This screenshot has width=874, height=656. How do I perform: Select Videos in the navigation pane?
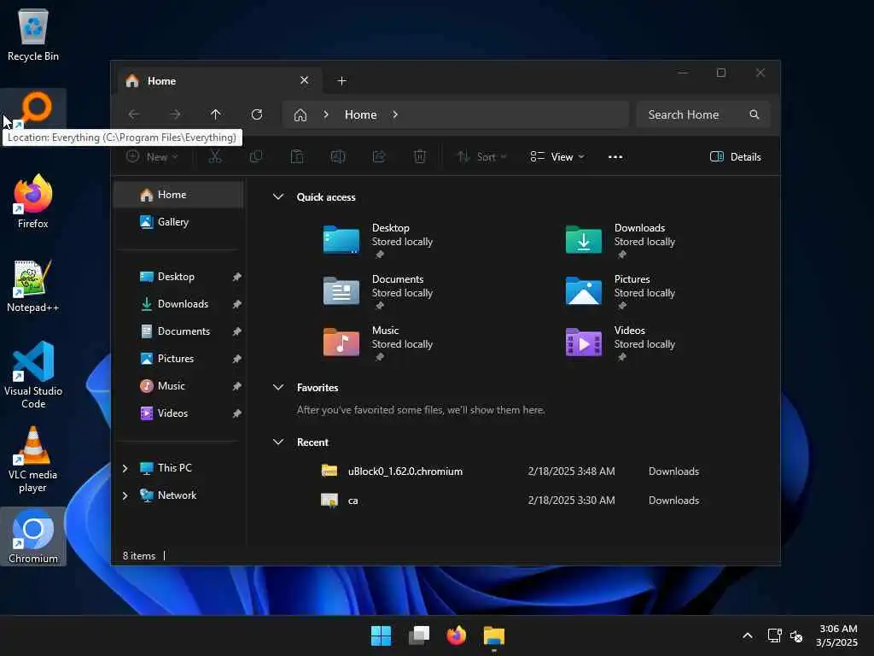[172, 413]
